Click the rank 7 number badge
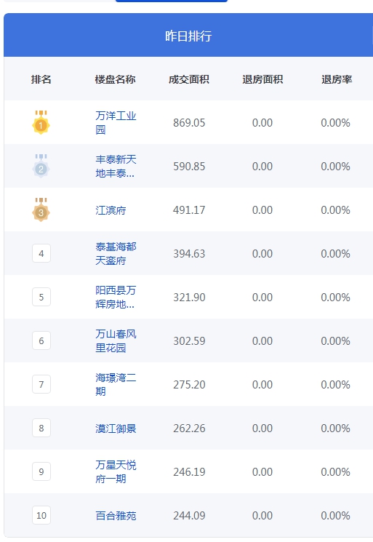This screenshot has height=542, width=373. 41,384
